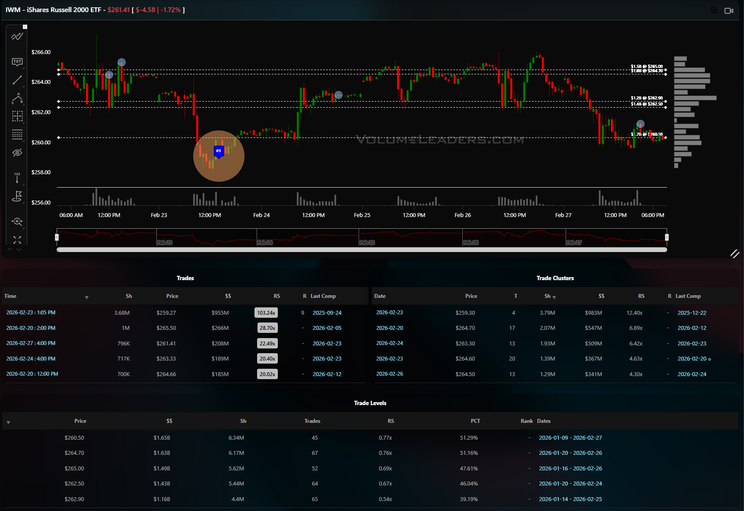Open cluster date 2026-02-26
This screenshot has width=744, height=511.
[x=389, y=374]
